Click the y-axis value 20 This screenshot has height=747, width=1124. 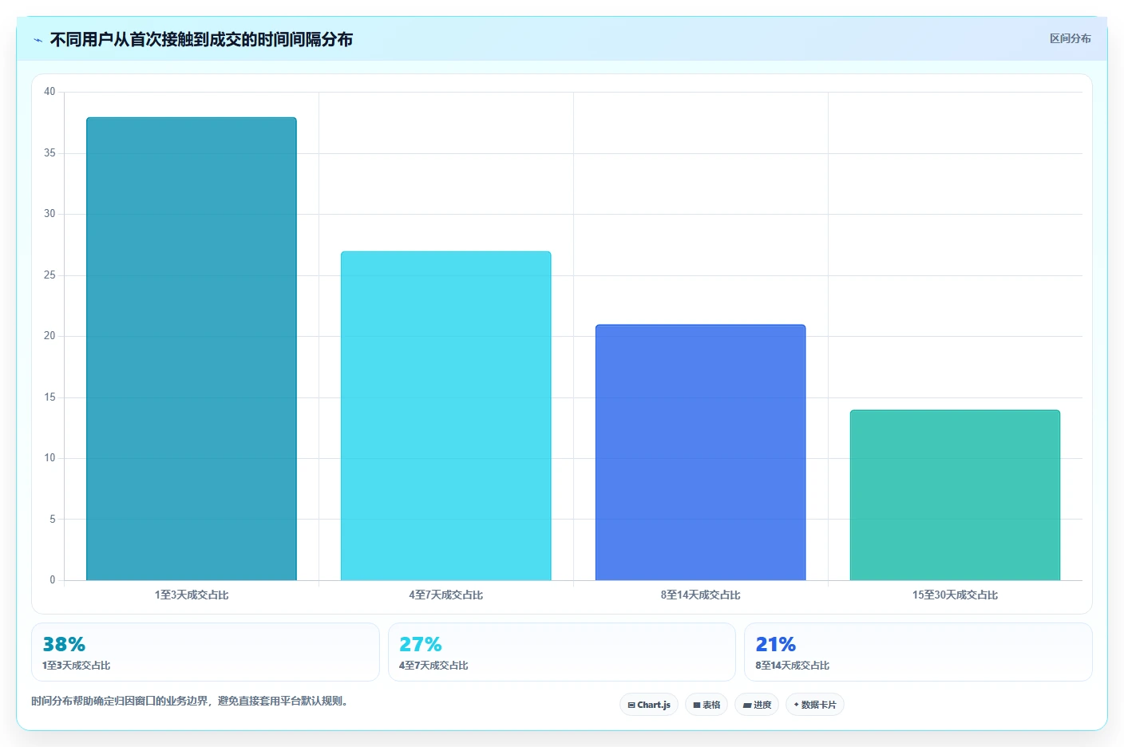[x=49, y=336]
